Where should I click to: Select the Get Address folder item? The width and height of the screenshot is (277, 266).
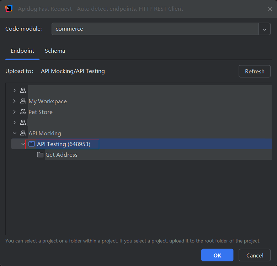click(61, 155)
